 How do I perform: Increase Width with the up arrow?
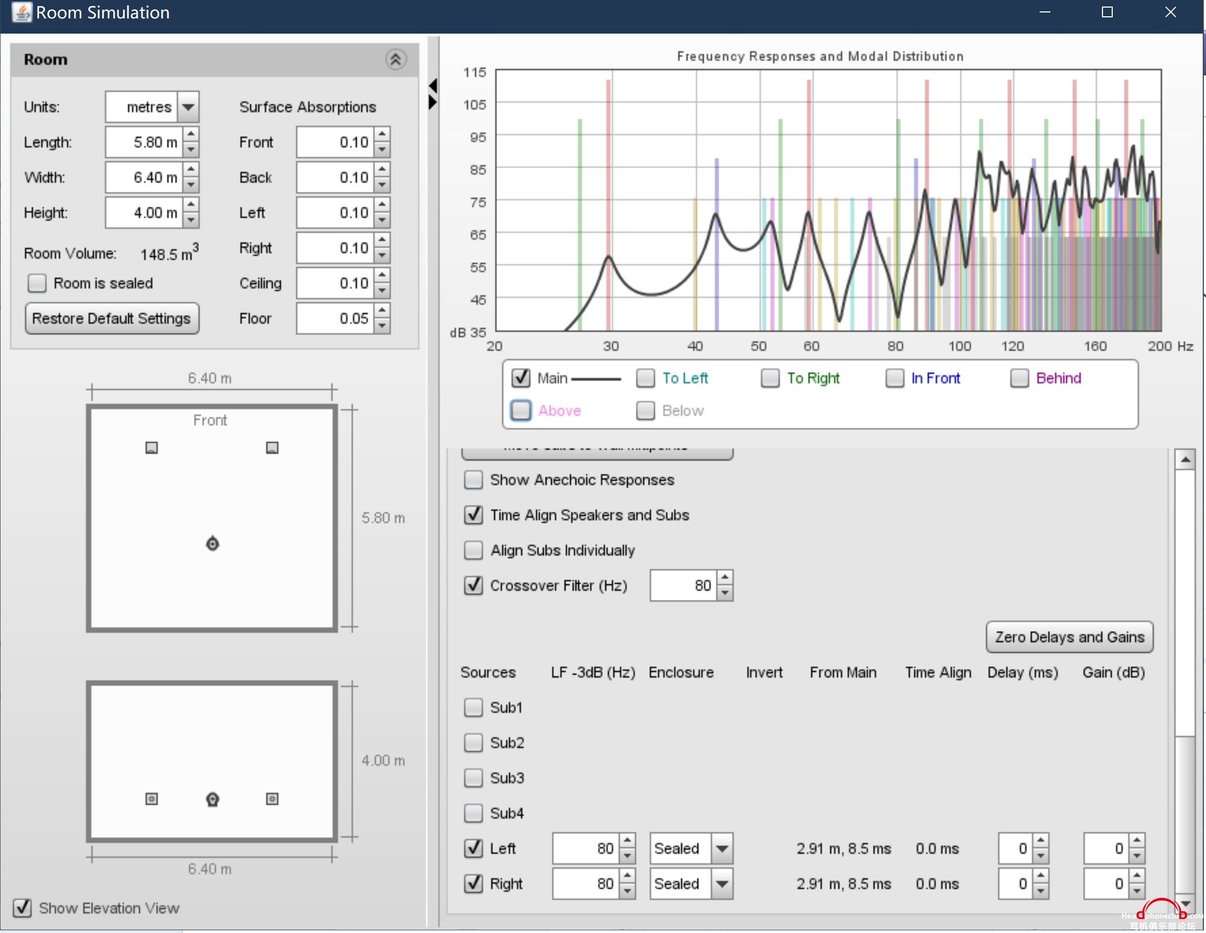click(190, 170)
